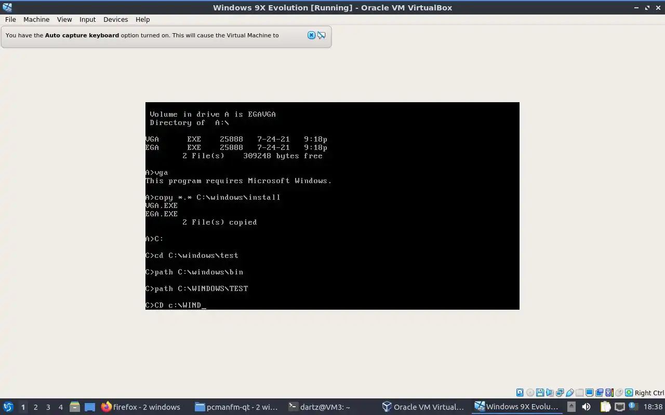Viewport: 665px width, 415px height.
Task: Open the LXQt application menu
Action: pos(8,407)
